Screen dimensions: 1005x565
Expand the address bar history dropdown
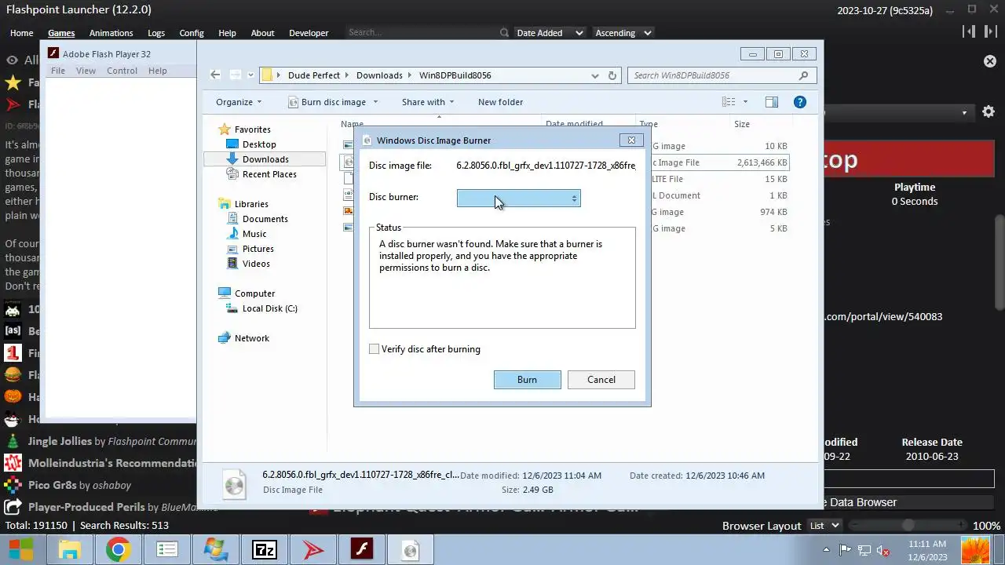click(x=595, y=75)
